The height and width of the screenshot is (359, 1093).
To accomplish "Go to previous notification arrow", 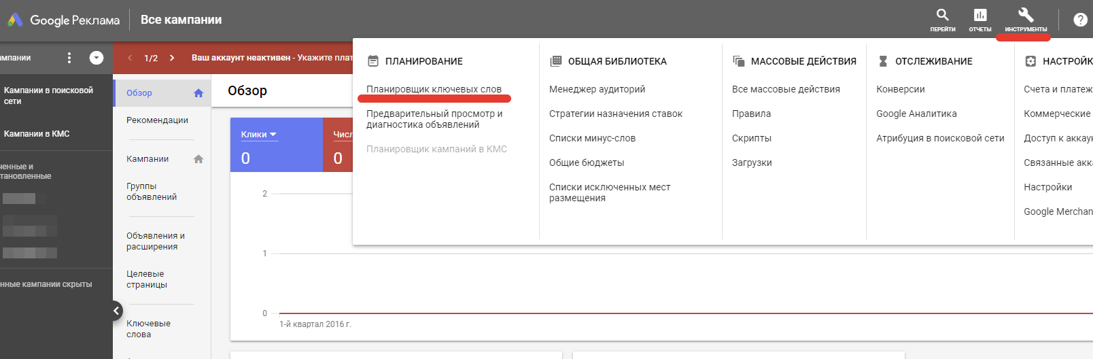I will 130,58.
